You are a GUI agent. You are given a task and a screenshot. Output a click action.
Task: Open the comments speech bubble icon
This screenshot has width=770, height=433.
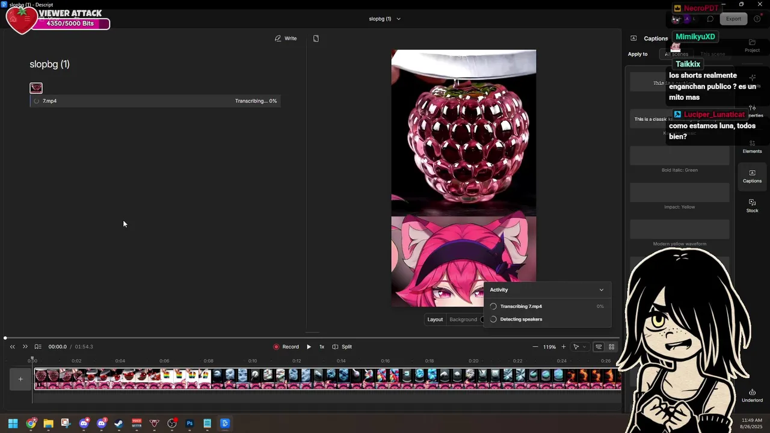pyautogui.click(x=710, y=19)
